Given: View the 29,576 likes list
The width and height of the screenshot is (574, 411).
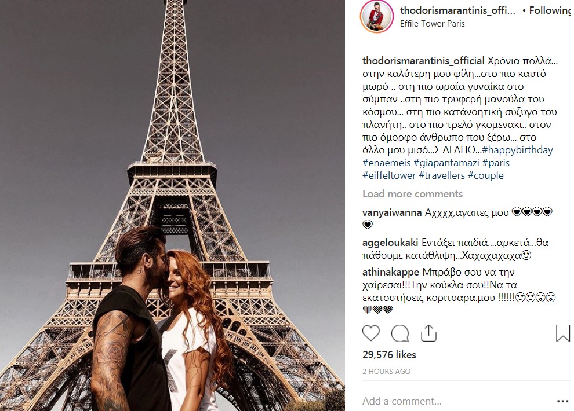Looking at the screenshot, I should click(x=389, y=355).
